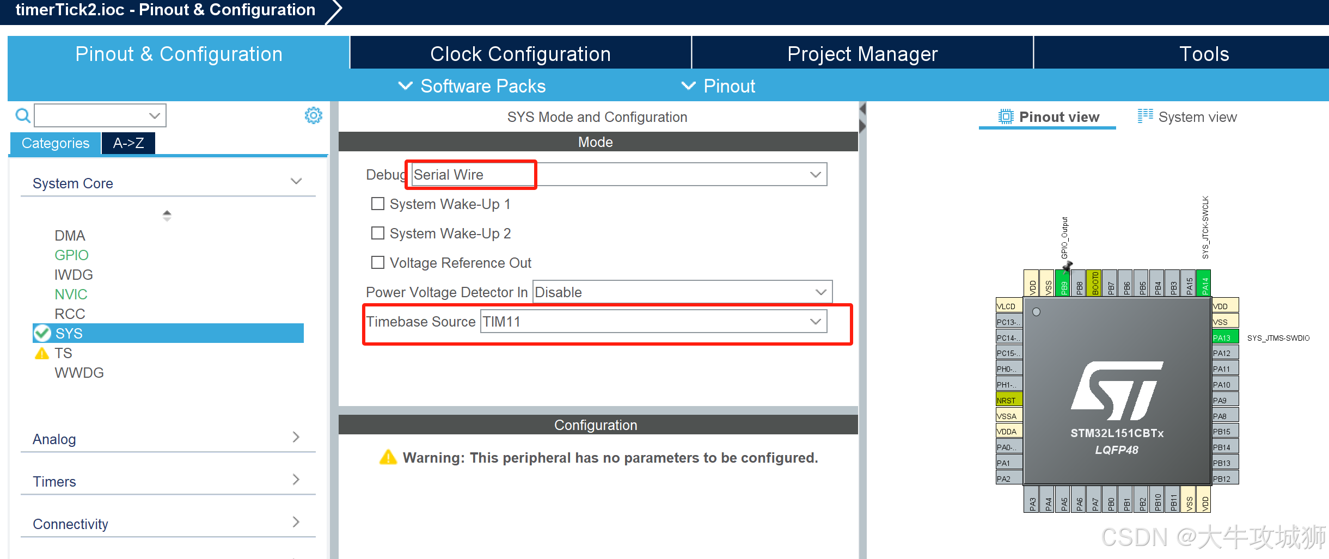This screenshot has width=1329, height=559.
Task: Select pin PA1 on the chip
Action: tap(1009, 463)
